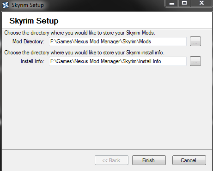Click the 'Install Info:' label

tap(32, 61)
